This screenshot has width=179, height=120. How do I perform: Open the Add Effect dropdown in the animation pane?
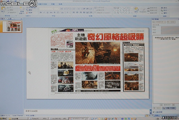(x=159, y=22)
